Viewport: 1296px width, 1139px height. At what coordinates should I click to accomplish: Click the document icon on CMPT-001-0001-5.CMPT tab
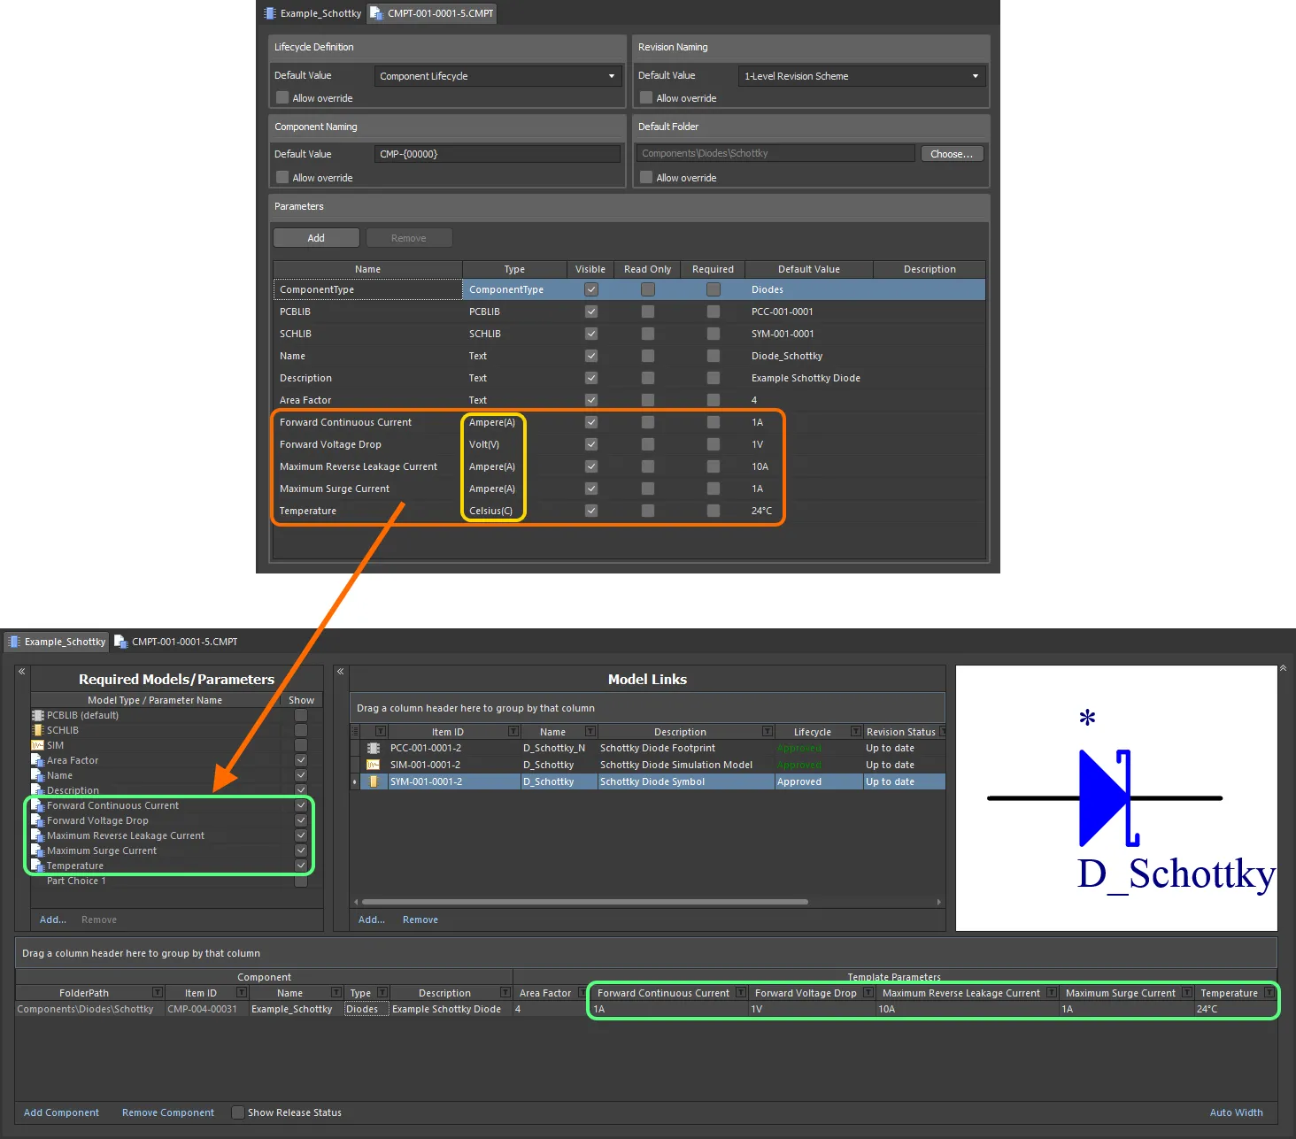[375, 13]
